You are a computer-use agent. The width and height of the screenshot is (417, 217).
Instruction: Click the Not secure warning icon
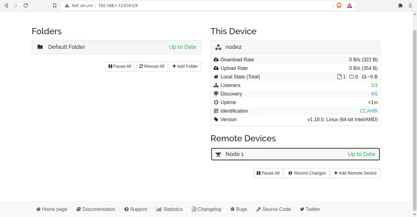tap(67, 5)
